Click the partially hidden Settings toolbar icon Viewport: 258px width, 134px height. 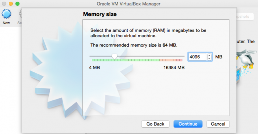20,15
